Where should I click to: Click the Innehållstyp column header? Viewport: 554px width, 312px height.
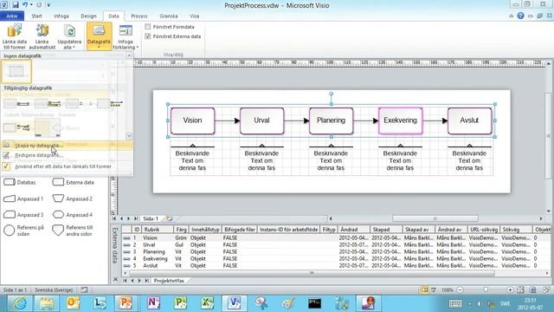coord(205,230)
